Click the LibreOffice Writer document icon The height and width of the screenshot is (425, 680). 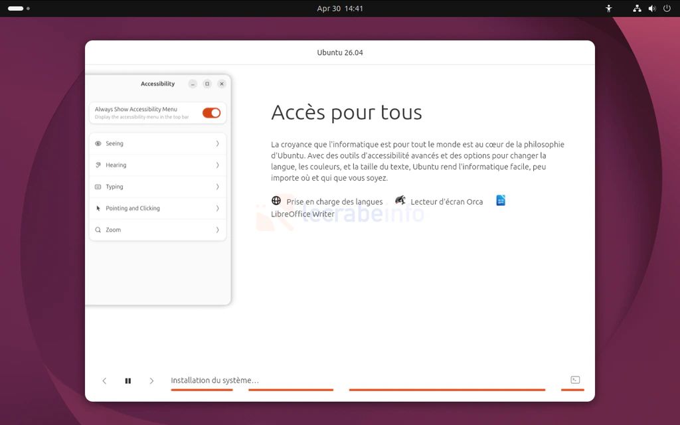(x=501, y=201)
